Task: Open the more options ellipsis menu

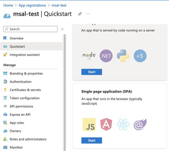Action: 88,14
